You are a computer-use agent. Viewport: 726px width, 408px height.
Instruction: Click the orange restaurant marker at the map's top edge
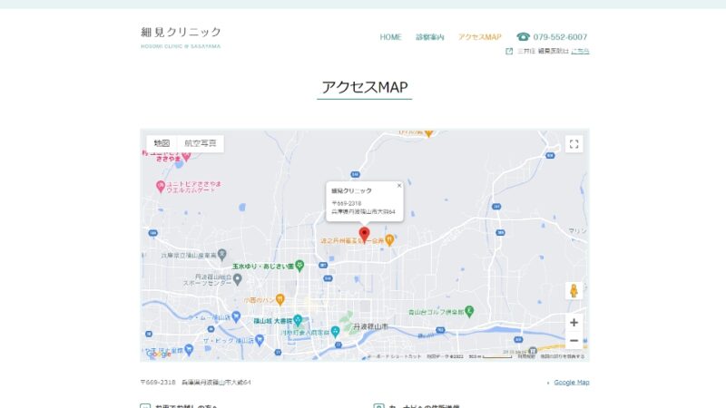pos(428,133)
